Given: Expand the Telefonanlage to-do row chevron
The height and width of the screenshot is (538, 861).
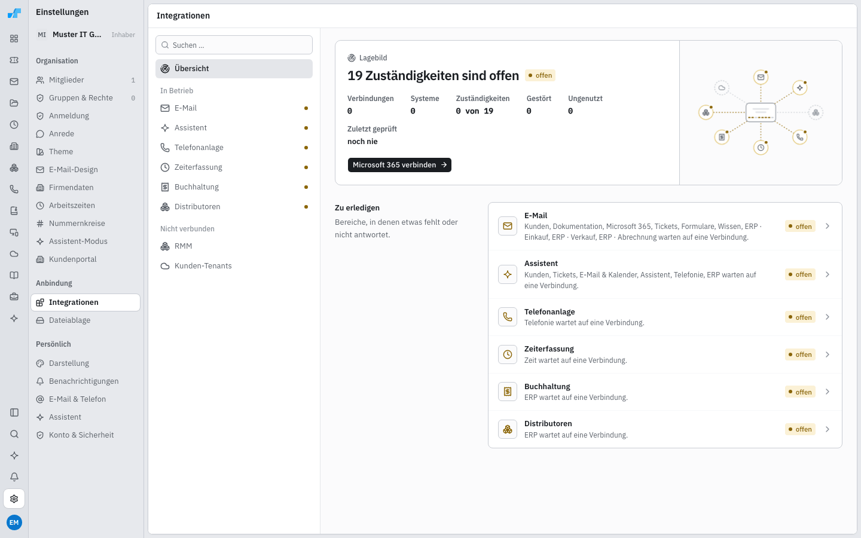Looking at the screenshot, I should pyautogui.click(x=828, y=317).
